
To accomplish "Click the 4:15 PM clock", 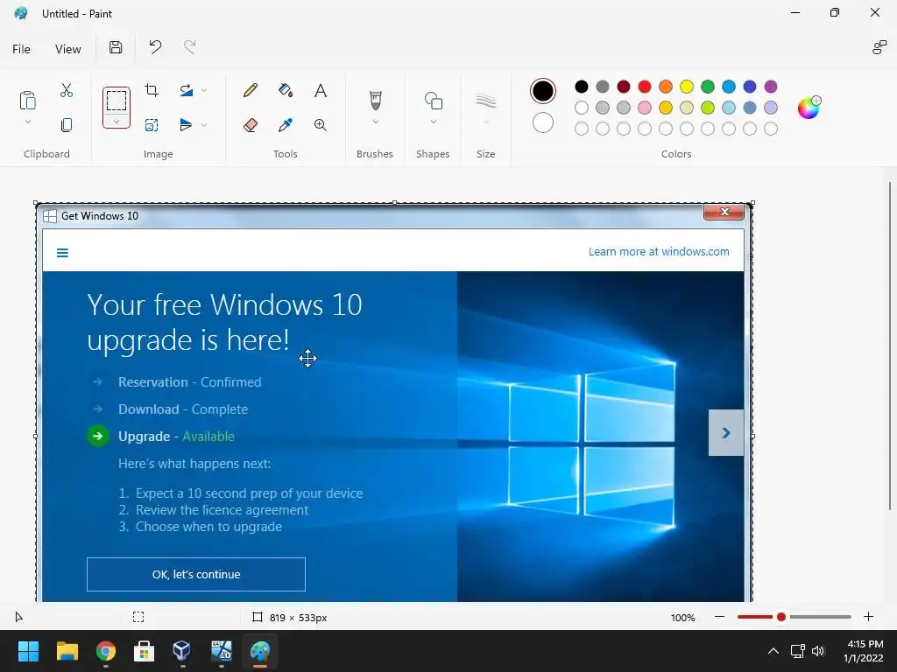I will click(x=865, y=644).
